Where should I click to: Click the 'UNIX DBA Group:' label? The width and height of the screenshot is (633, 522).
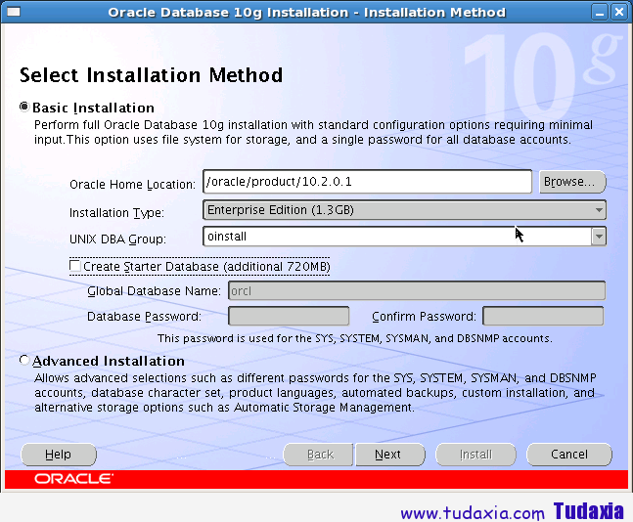117,239
